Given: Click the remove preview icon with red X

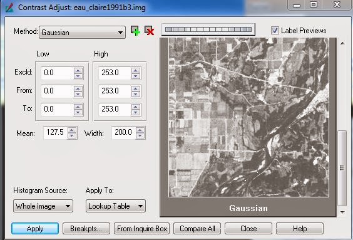Looking at the screenshot, I should coord(149,31).
